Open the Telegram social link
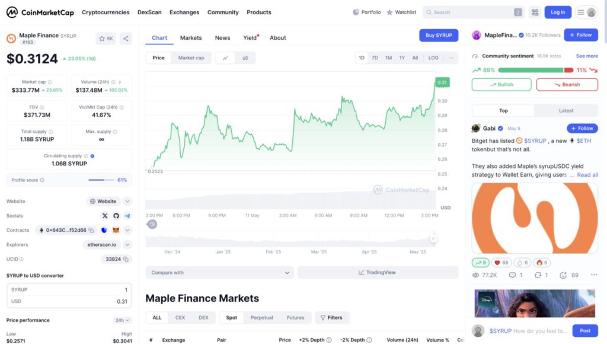This screenshot has width=607, height=344. pos(127,216)
